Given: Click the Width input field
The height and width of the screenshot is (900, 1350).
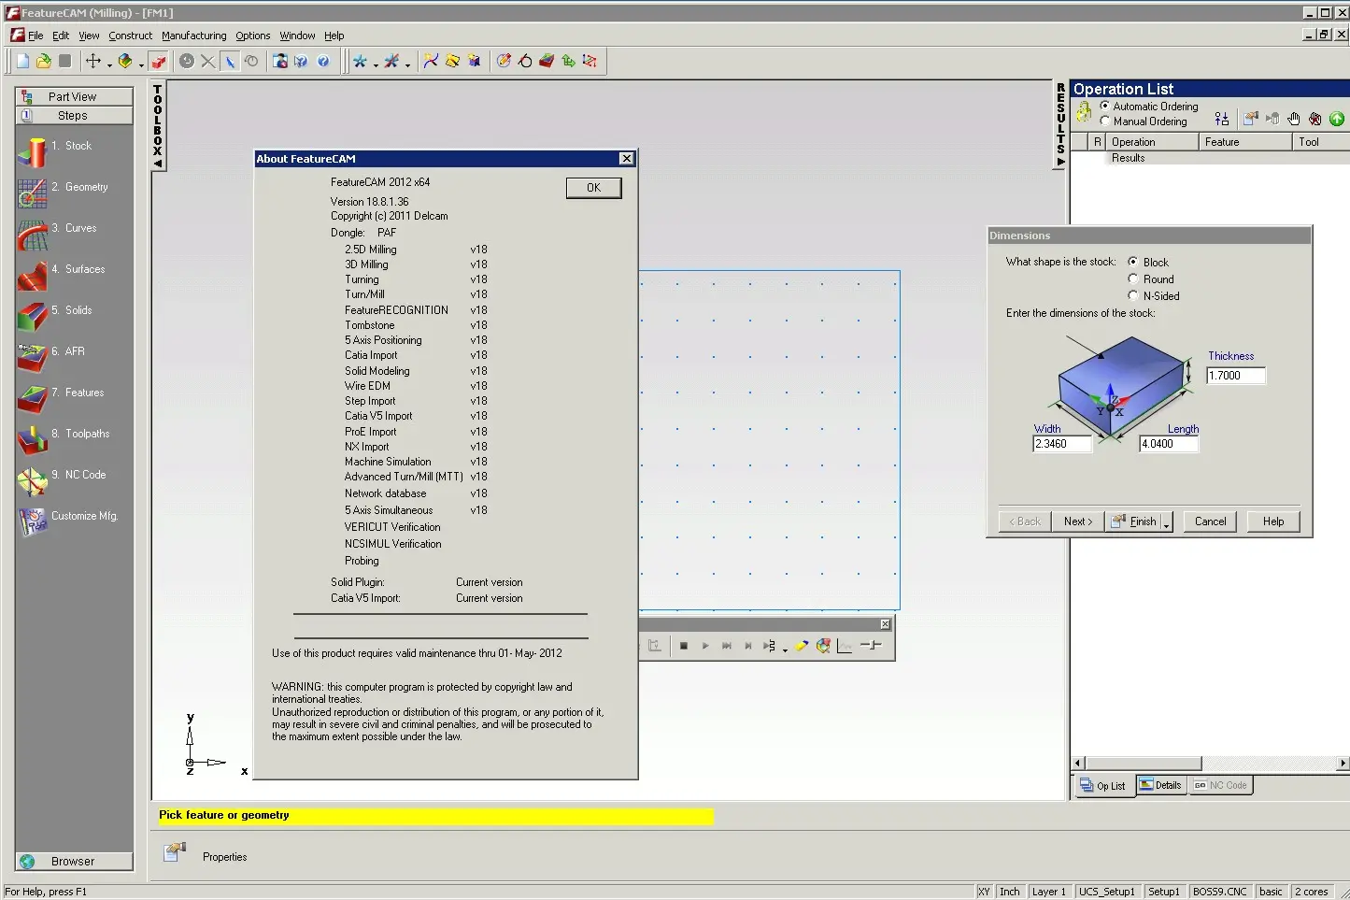Looking at the screenshot, I should 1062,444.
